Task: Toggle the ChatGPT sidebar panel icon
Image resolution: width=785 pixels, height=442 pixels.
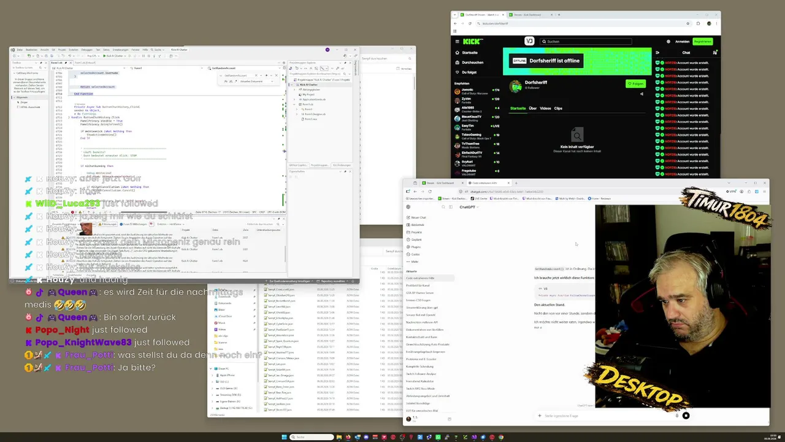Action: click(x=451, y=207)
